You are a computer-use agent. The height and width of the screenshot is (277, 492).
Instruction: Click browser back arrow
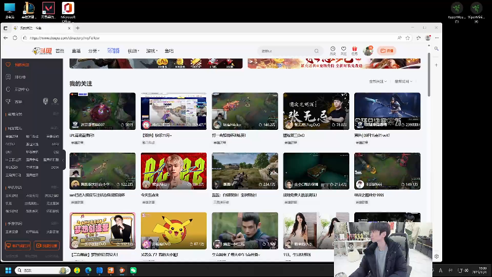click(6, 38)
